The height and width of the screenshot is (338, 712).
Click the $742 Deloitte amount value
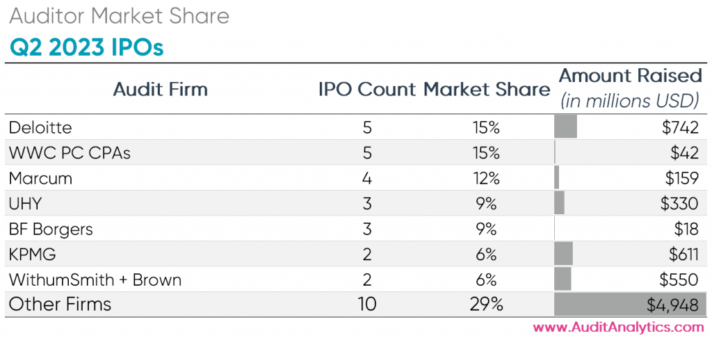click(681, 127)
